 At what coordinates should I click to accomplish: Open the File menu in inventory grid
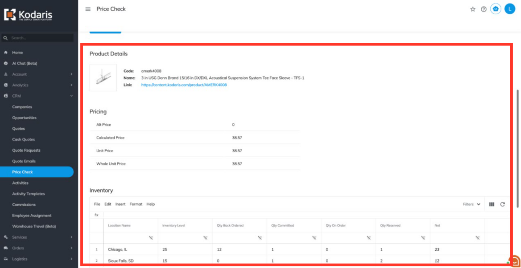click(97, 204)
